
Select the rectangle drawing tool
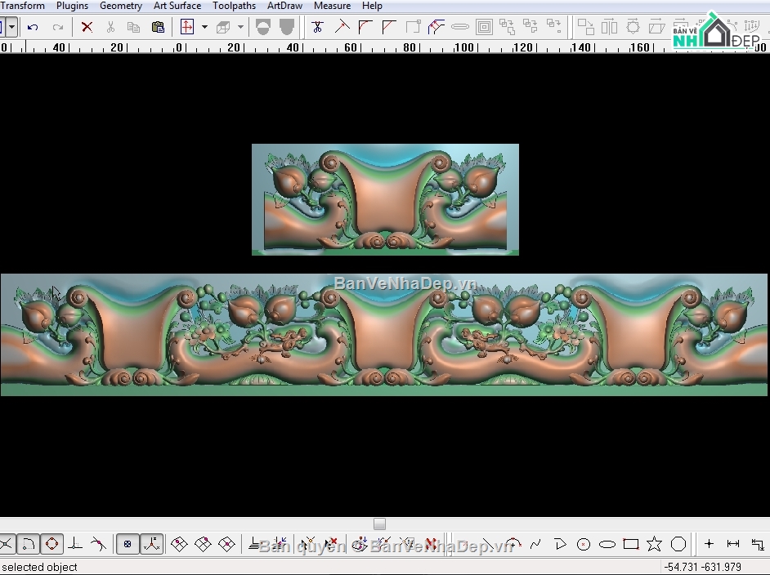(x=630, y=544)
